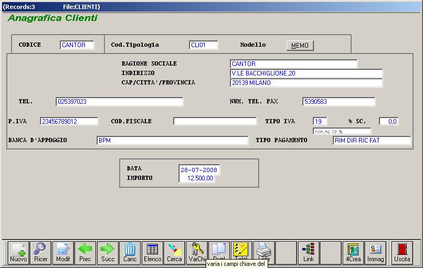Open the Link tree icon
Screen dimensions: 423x268
[x=309, y=253]
